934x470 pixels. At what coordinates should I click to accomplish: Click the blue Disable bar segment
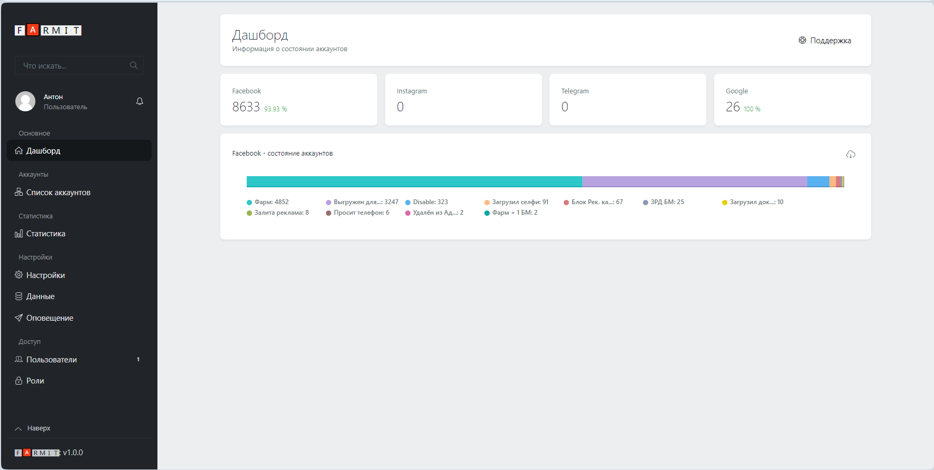pyautogui.click(x=818, y=181)
